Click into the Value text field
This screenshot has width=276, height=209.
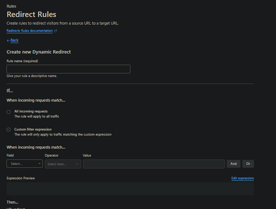pyautogui.click(x=154, y=164)
